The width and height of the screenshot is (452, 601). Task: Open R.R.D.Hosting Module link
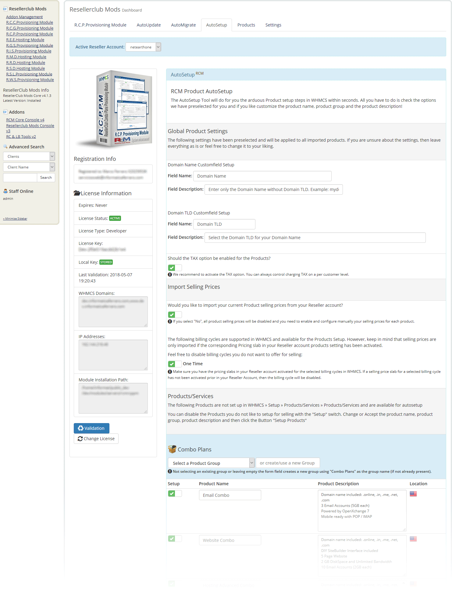(26, 62)
